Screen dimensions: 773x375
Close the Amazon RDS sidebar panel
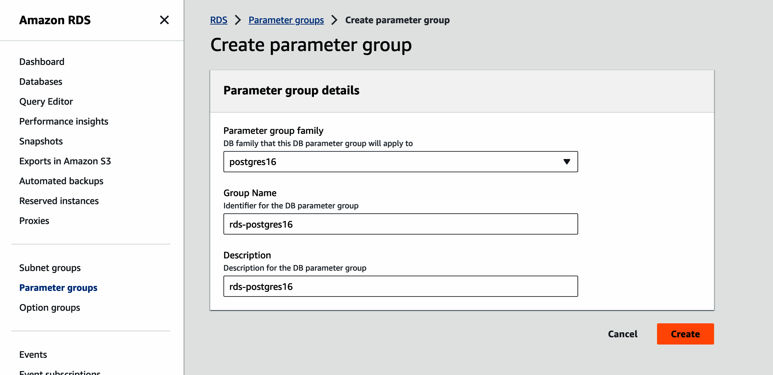[164, 20]
